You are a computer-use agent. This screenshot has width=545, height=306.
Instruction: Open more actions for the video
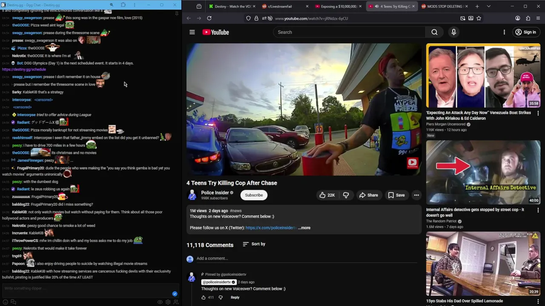(416, 195)
